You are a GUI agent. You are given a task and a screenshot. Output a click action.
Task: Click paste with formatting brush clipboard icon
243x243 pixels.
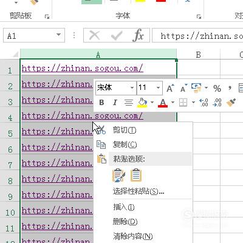[x=118, y=175]
